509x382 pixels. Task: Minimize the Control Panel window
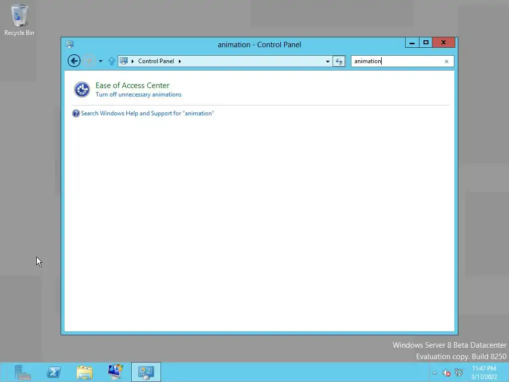pos(412,43)
